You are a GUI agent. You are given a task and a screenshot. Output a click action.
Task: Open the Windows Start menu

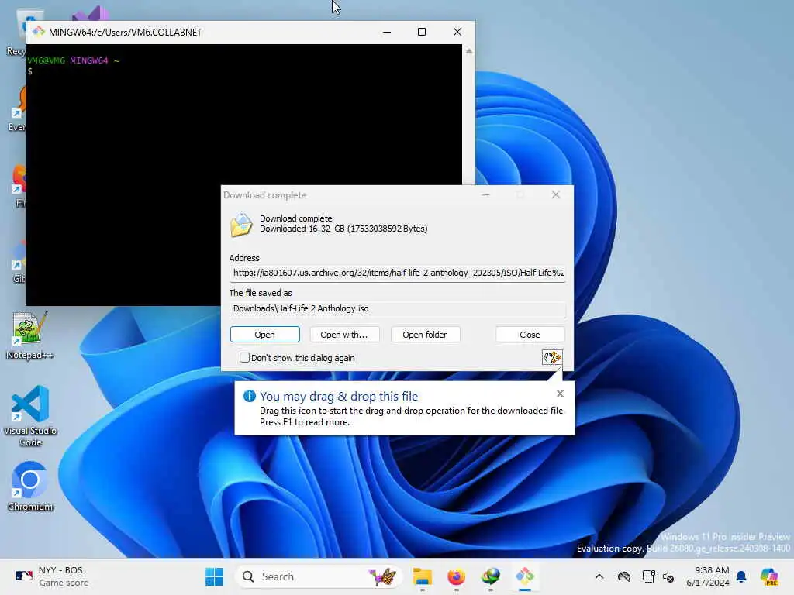(214, 576)
